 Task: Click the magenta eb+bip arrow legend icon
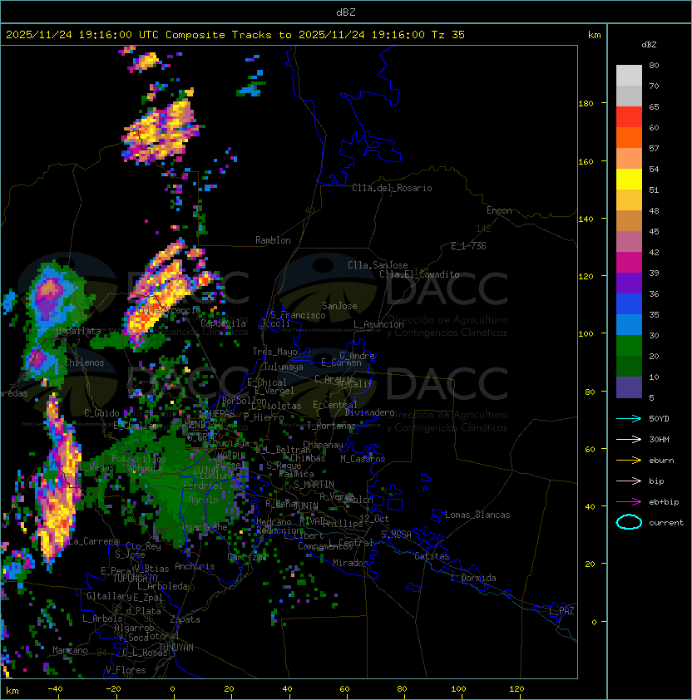pos(629,502)
